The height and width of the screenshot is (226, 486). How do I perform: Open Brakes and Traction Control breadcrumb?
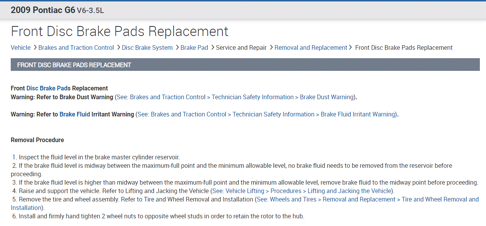[x=76, y=47]
